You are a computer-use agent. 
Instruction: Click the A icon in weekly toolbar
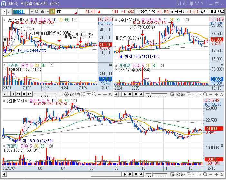[x=222, y=94]
